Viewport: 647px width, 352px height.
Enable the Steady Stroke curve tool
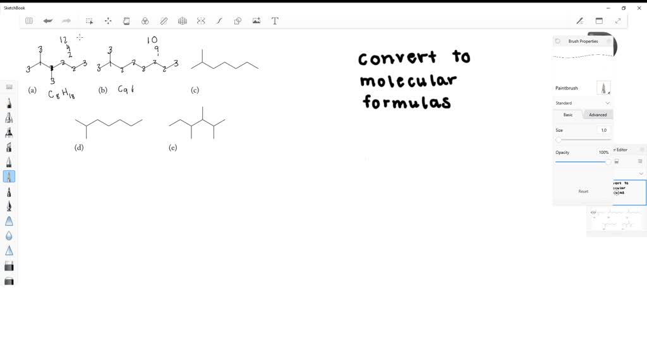click(x=219, y=21)
